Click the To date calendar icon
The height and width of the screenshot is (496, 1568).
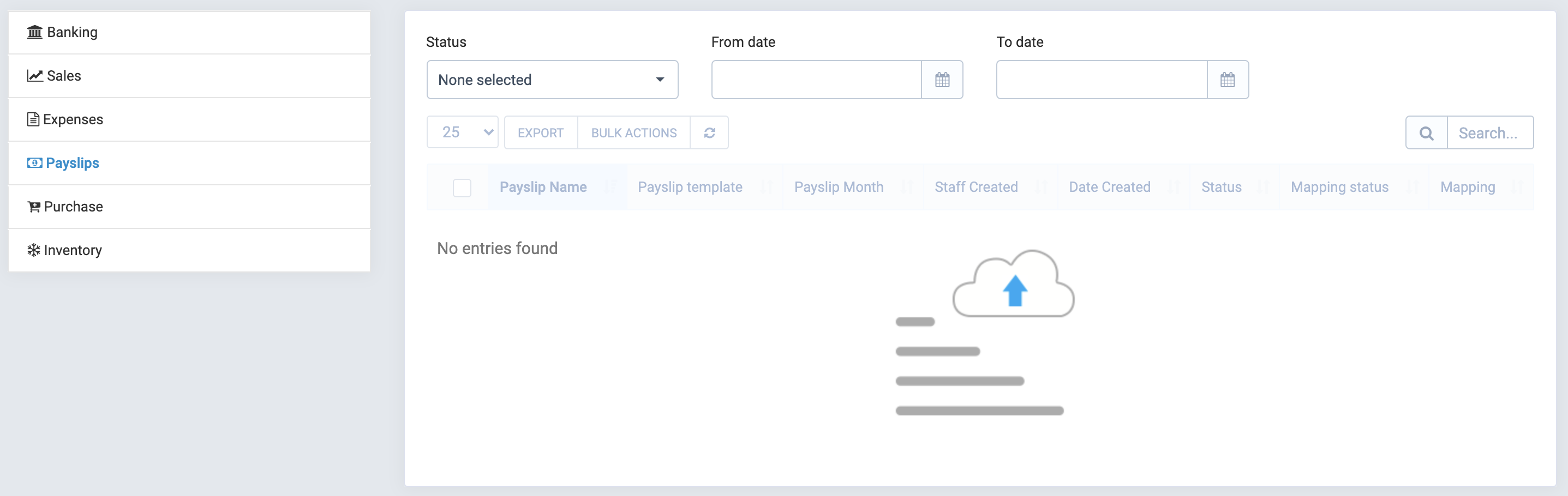click(1227, 80)
